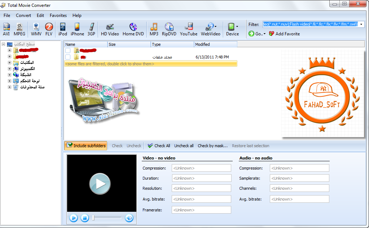The image size is (369, 228).
Task: Mute the preview speaker icon
Action: tap(129, 218)
